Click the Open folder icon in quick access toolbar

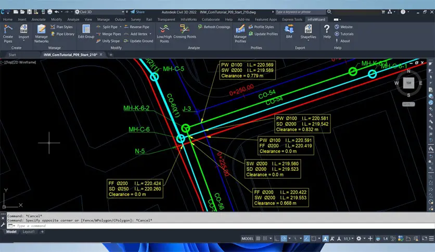coord(22,12)
